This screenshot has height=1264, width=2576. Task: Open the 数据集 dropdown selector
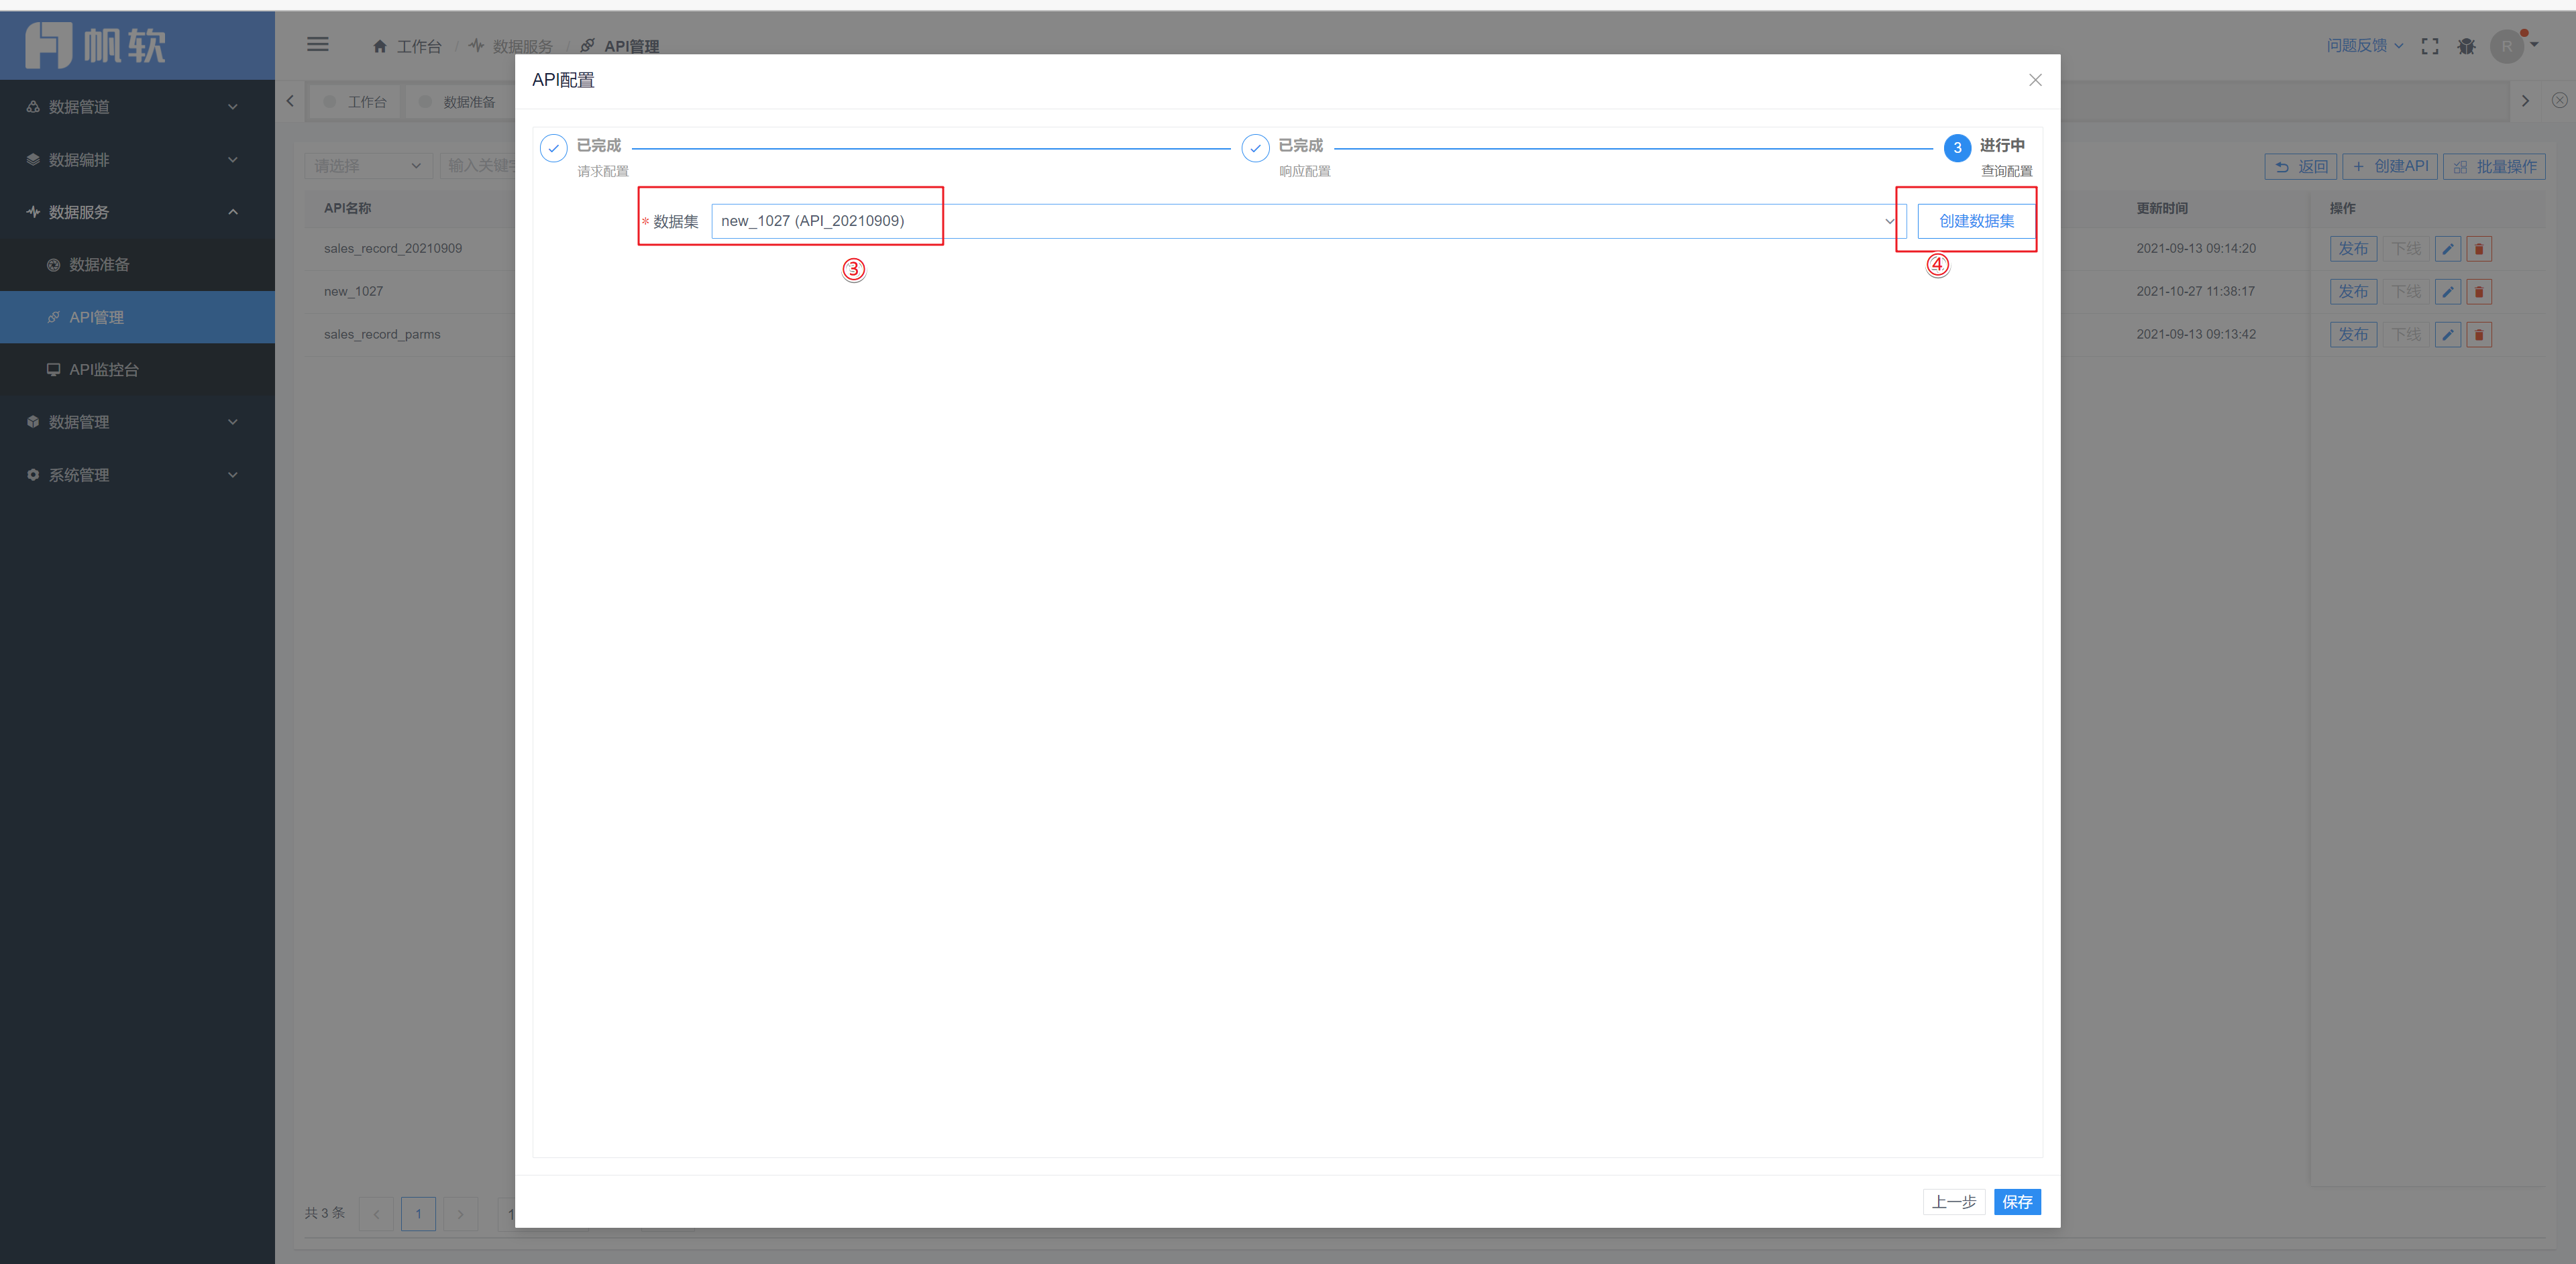coord(1308,221)
